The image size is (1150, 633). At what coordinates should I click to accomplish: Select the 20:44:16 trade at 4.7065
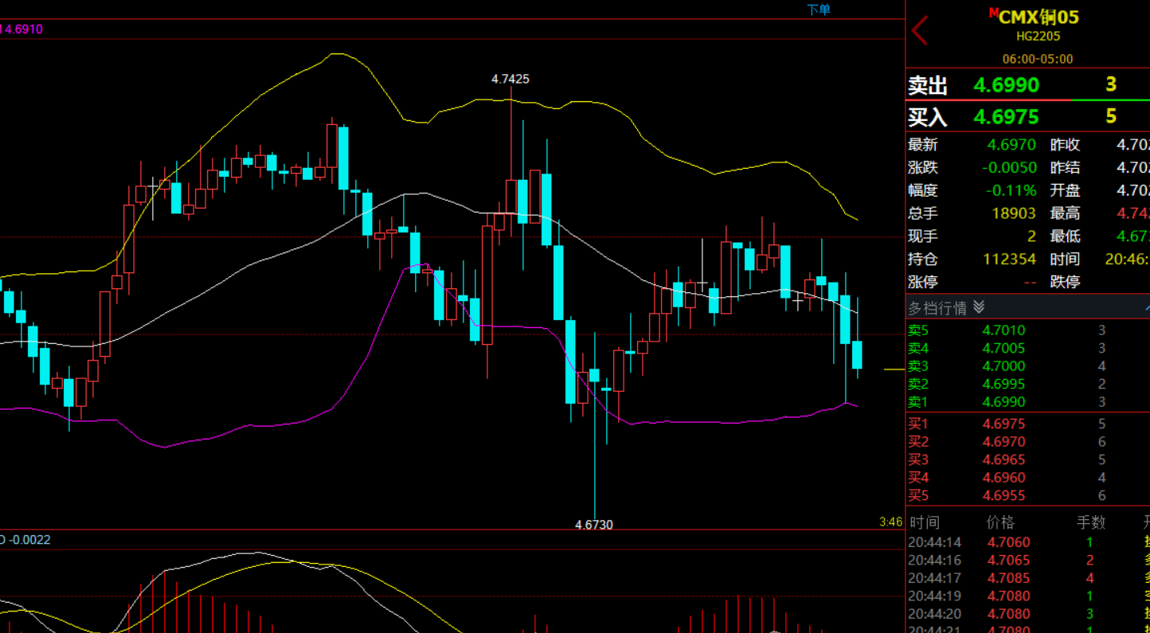(x=1027, y=561)
